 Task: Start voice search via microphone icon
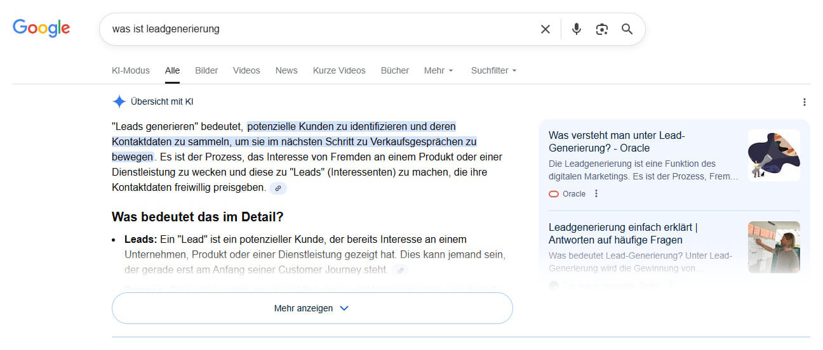click(x=576, y=29)
